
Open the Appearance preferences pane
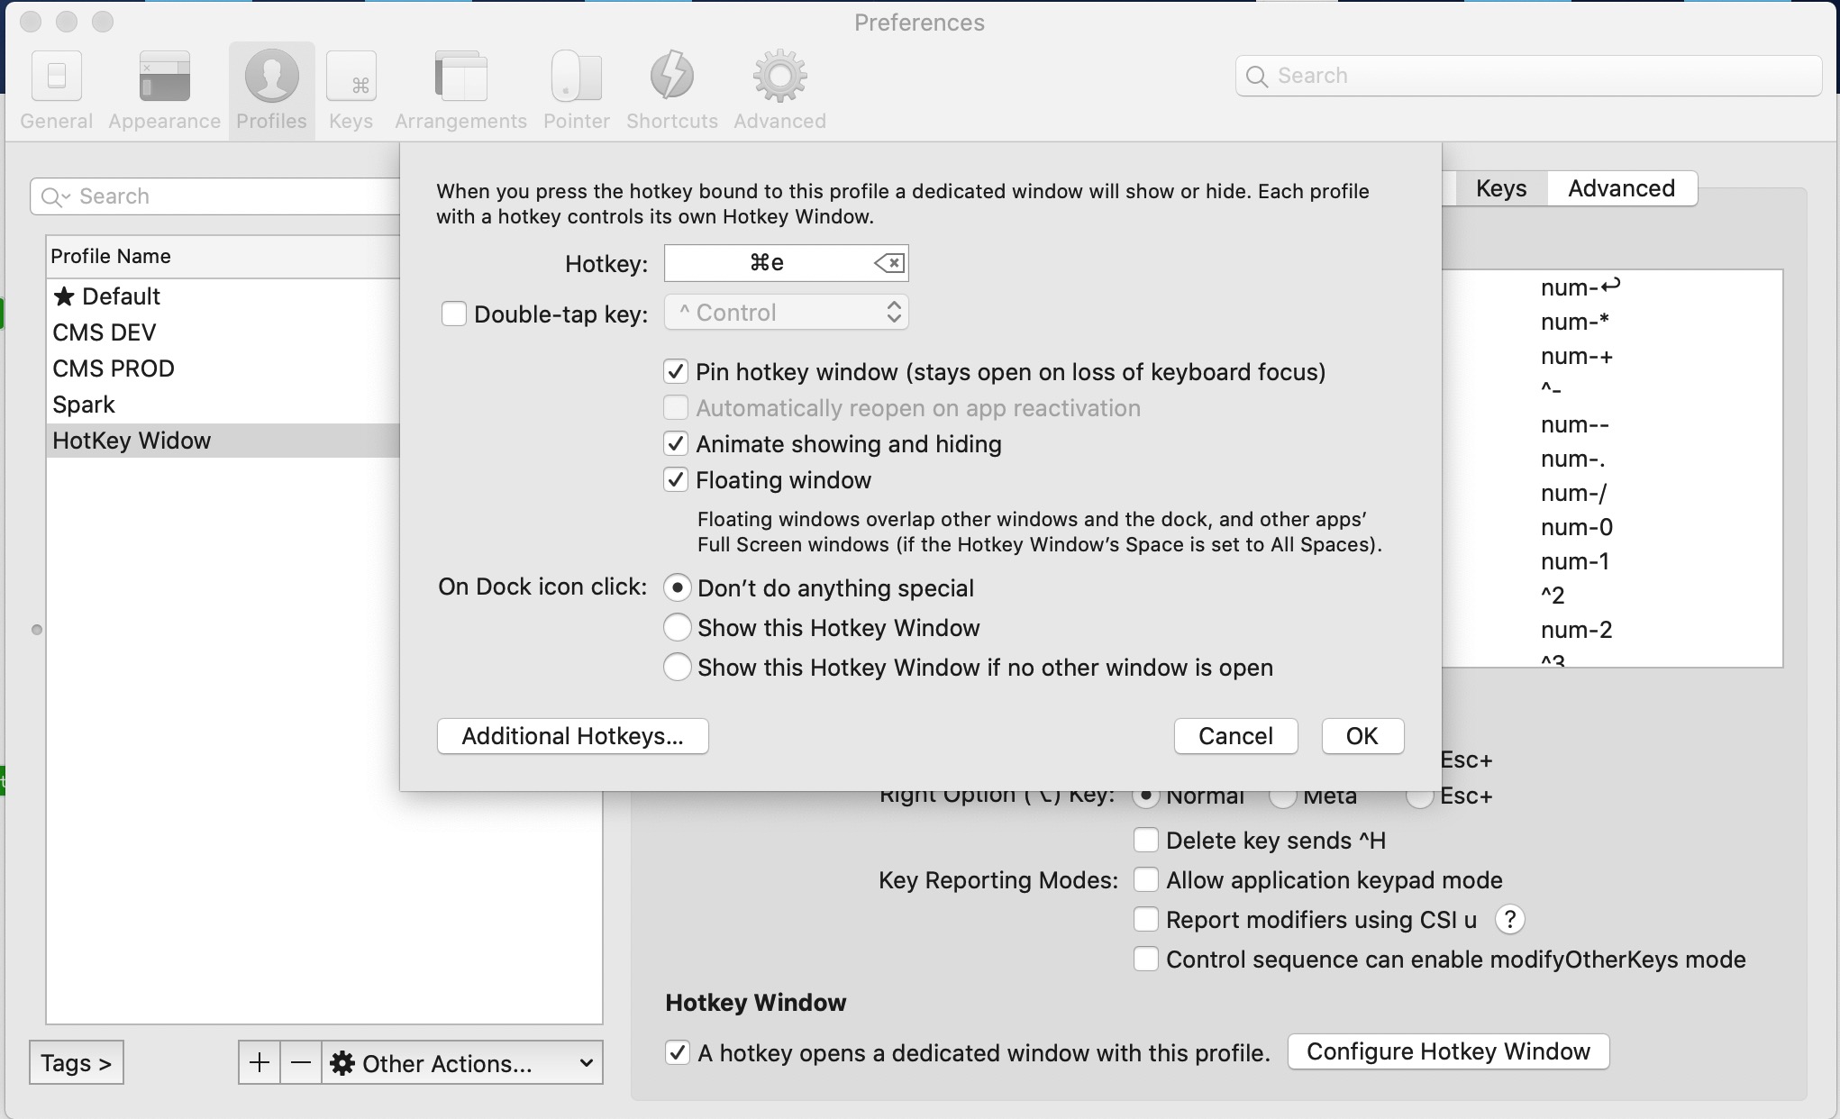[164, 90]
